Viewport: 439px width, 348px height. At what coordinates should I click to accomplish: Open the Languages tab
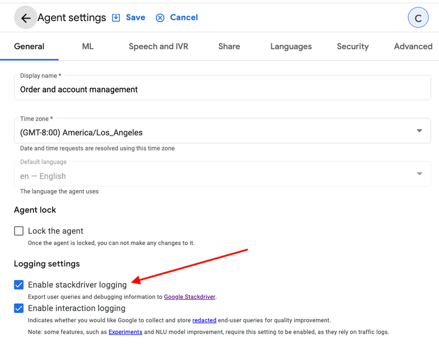point(291,47)
